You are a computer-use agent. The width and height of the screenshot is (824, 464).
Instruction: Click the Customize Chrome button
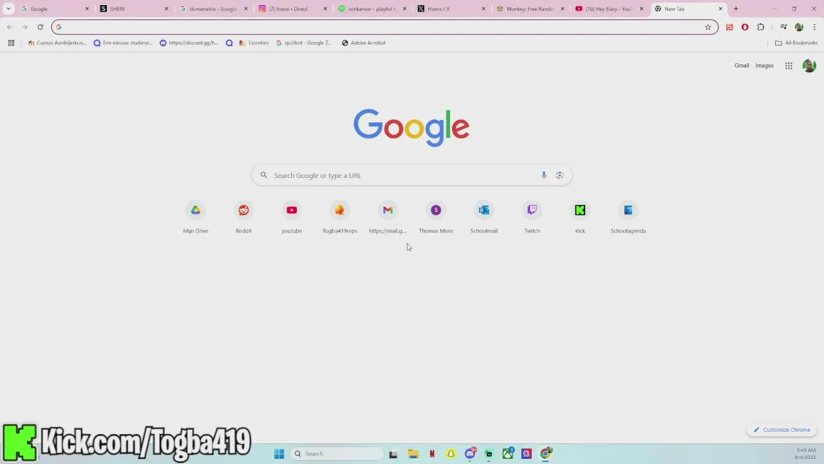(782, 430)
